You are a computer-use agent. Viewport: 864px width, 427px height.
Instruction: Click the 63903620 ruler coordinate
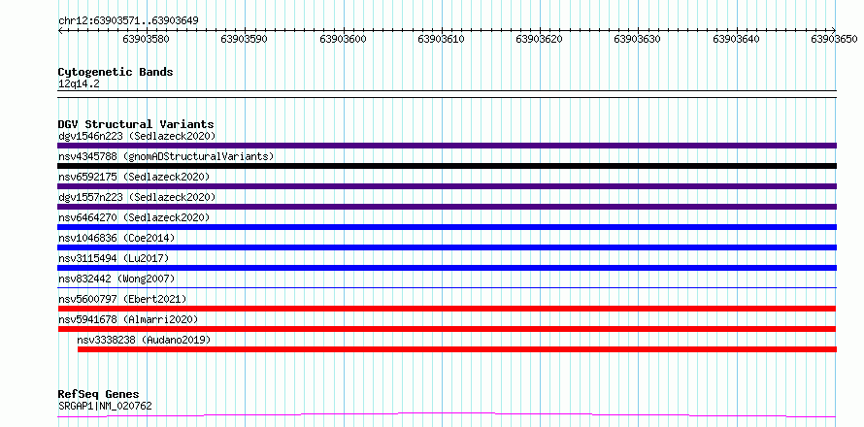click(539, 39)
